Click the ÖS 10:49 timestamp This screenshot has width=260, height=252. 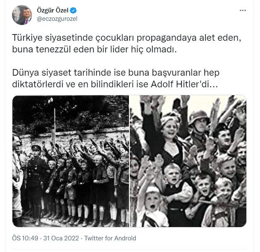coord(25,238)
